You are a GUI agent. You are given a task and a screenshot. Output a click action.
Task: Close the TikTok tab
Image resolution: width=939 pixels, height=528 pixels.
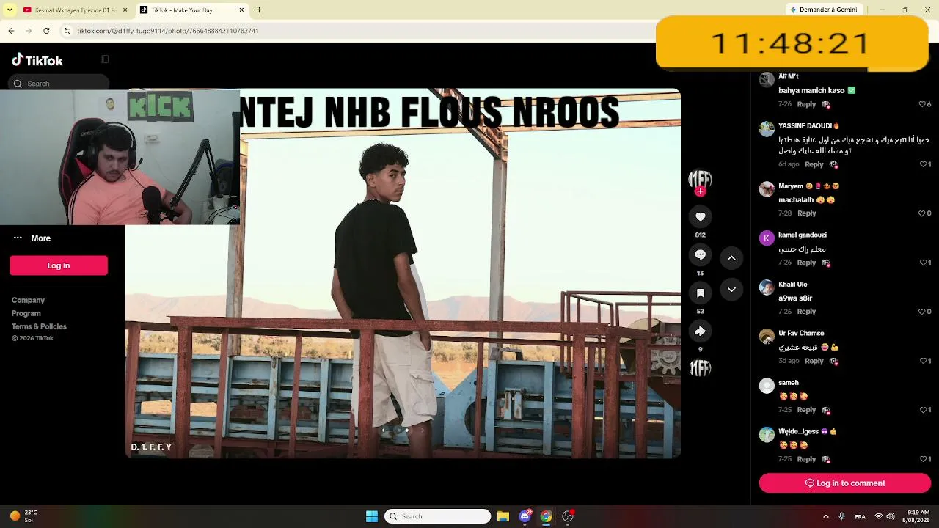(x=242, y=10)
